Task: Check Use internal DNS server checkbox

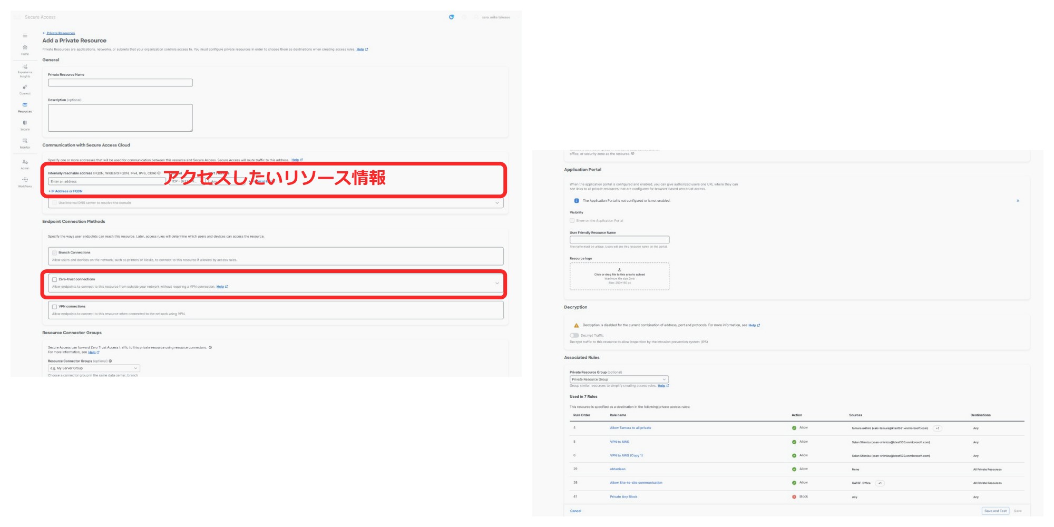Action: (54, 203)
